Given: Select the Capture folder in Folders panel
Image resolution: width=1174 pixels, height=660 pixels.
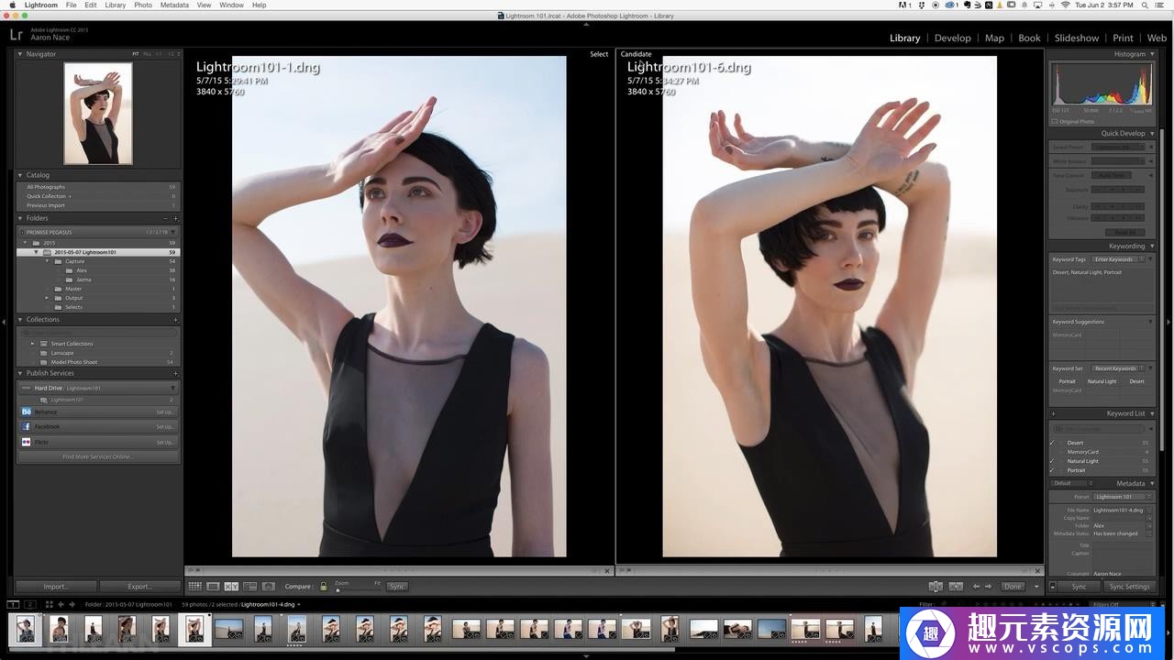Looking at the screenshot, I should pos(75,261).
